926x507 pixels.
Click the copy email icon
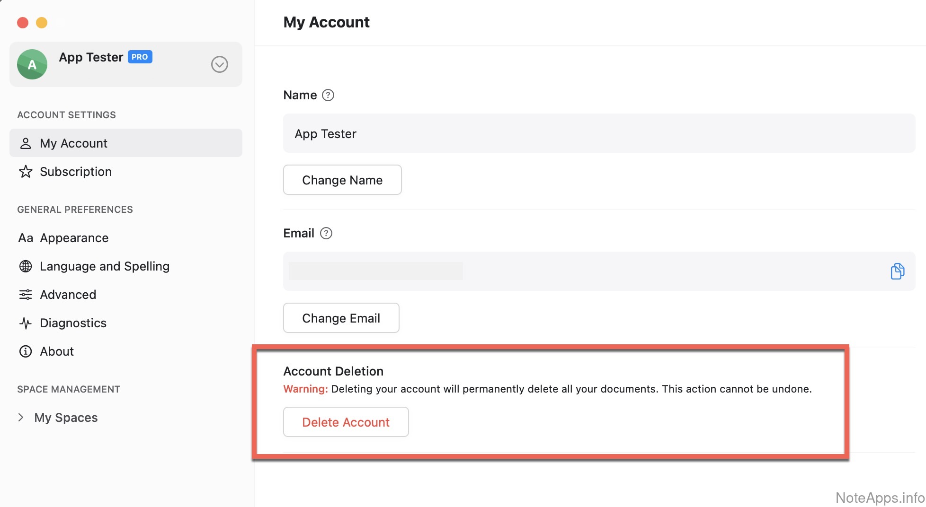[897, 271]
